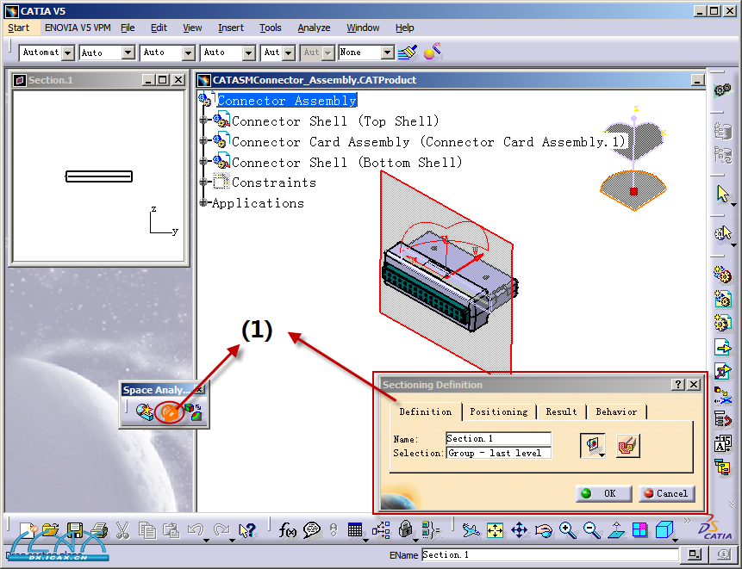Click the section plane type icon in dialog

592,446
